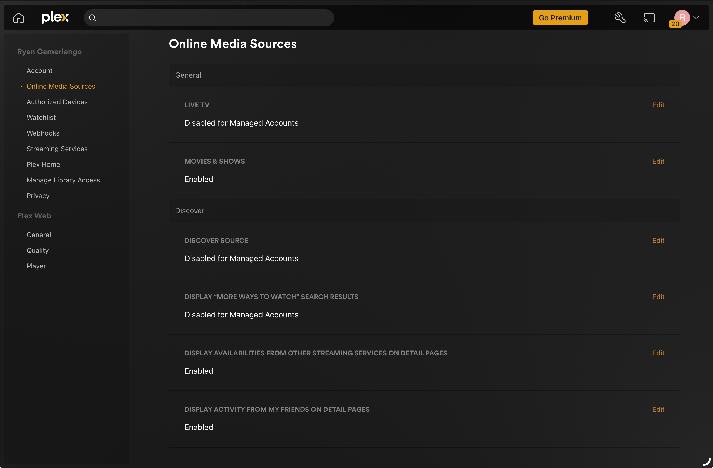
Task: Open the cast to device icon
Action: pos(649,18)
